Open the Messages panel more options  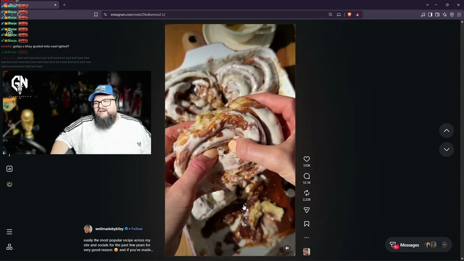[x=444, y=245]
